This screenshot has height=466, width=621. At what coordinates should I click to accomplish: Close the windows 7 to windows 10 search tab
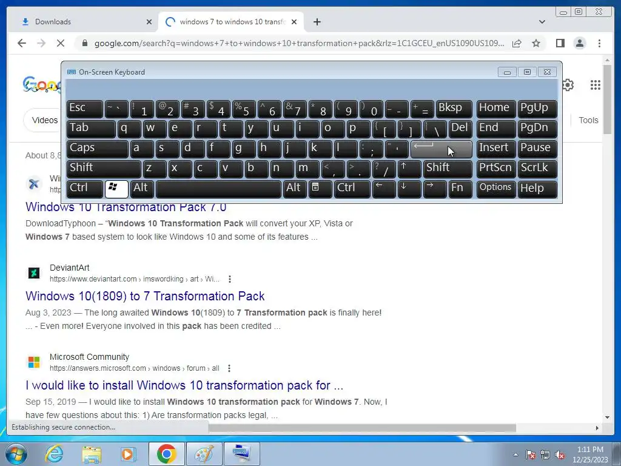point(294,22)
